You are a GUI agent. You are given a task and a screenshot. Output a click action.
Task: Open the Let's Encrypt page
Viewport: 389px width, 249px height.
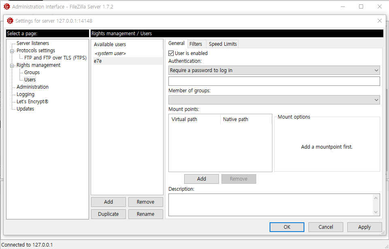(32, 102)
